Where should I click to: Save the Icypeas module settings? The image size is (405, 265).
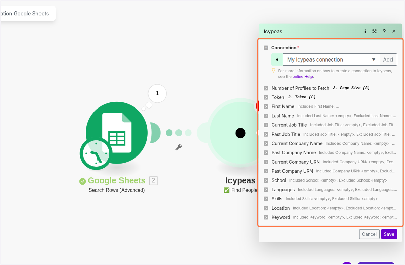point(389,234)
